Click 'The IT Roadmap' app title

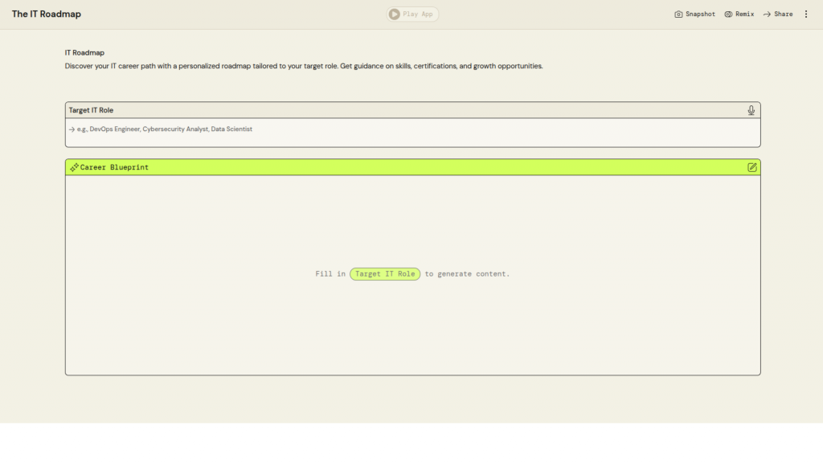(46, 14)
